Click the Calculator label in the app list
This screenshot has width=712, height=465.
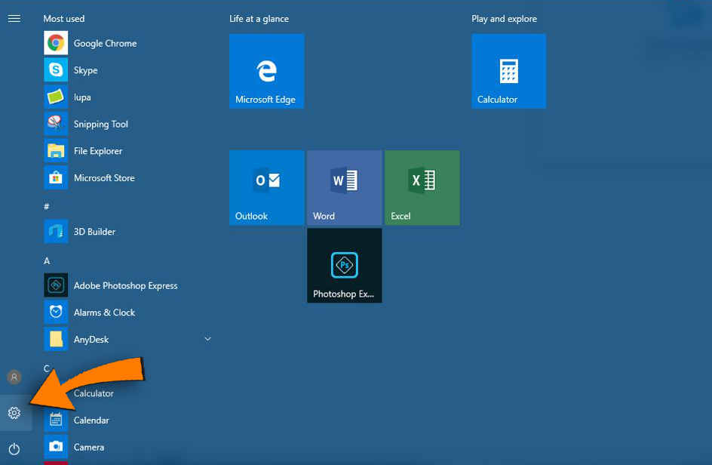pyautogui.click(x=94, y=393)
